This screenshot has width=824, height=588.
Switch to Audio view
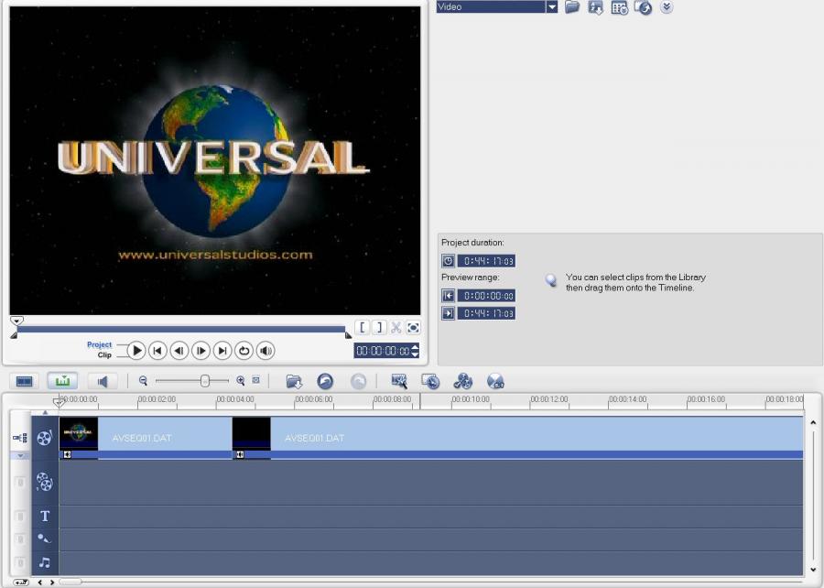(x=103, y=381)
